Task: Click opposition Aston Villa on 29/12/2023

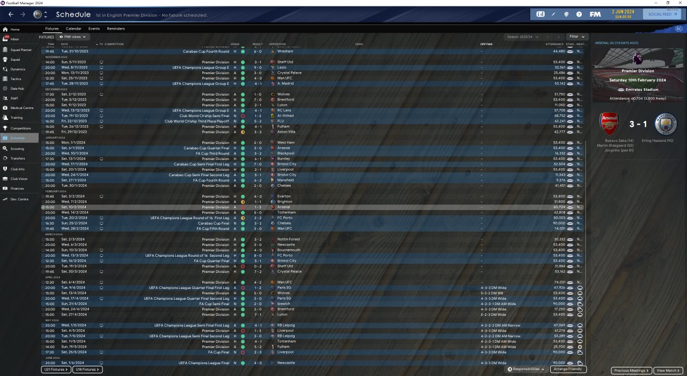Action: [286, 132]
